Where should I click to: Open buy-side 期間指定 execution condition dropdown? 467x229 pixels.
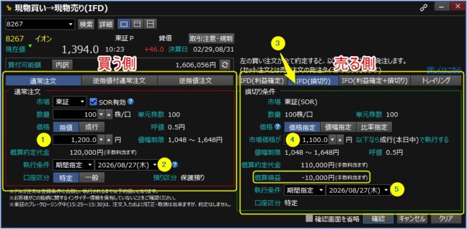point(73,165)
